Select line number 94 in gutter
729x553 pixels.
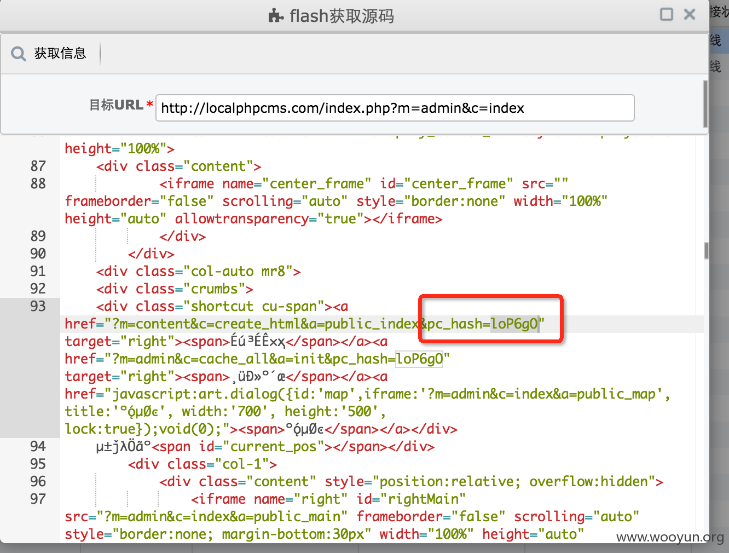coord(38,446)
